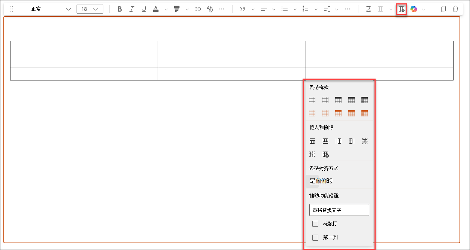Apply the text highlight color
The height and width of the screenshot is (250, 470).
coord(177,9)
